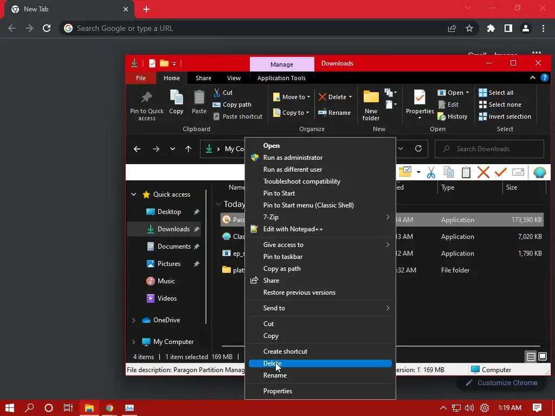The image size is (555, 416).
Task: Select Delete in the context menu
Action: point(320,363)
